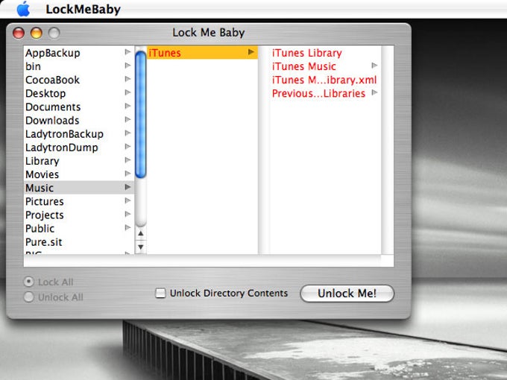Select the bin folder
Viewport: 507px width, 380px height.
79,66
